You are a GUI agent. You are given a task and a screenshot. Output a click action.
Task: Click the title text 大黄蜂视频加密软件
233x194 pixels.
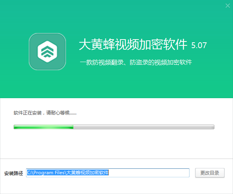[x=133, y=45]
